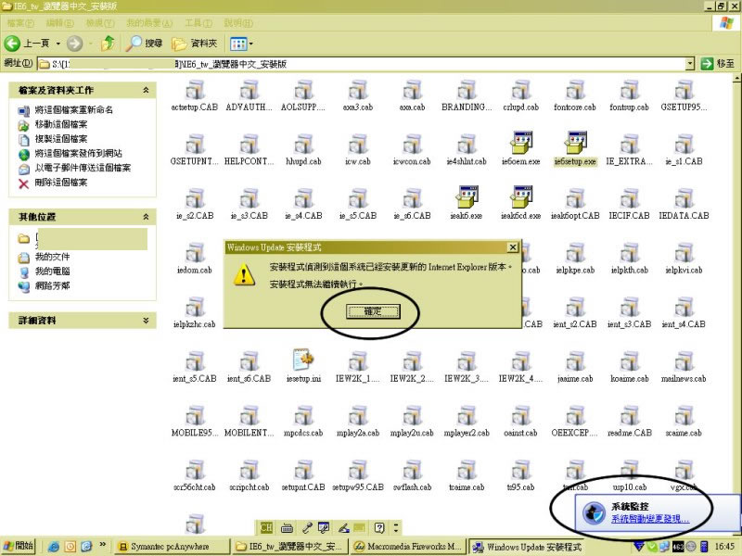Select the mailnews.cab file icon
This screenshot has height=556, width=742.
(x=684, y=360)
